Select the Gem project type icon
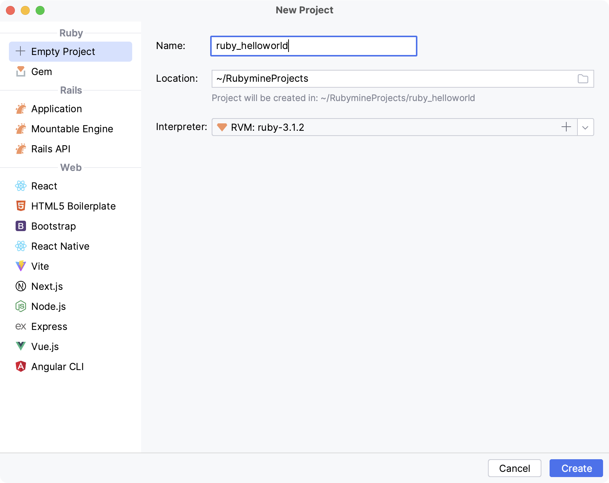This screenshot has width=609, height=483. (x=21, y=71)
